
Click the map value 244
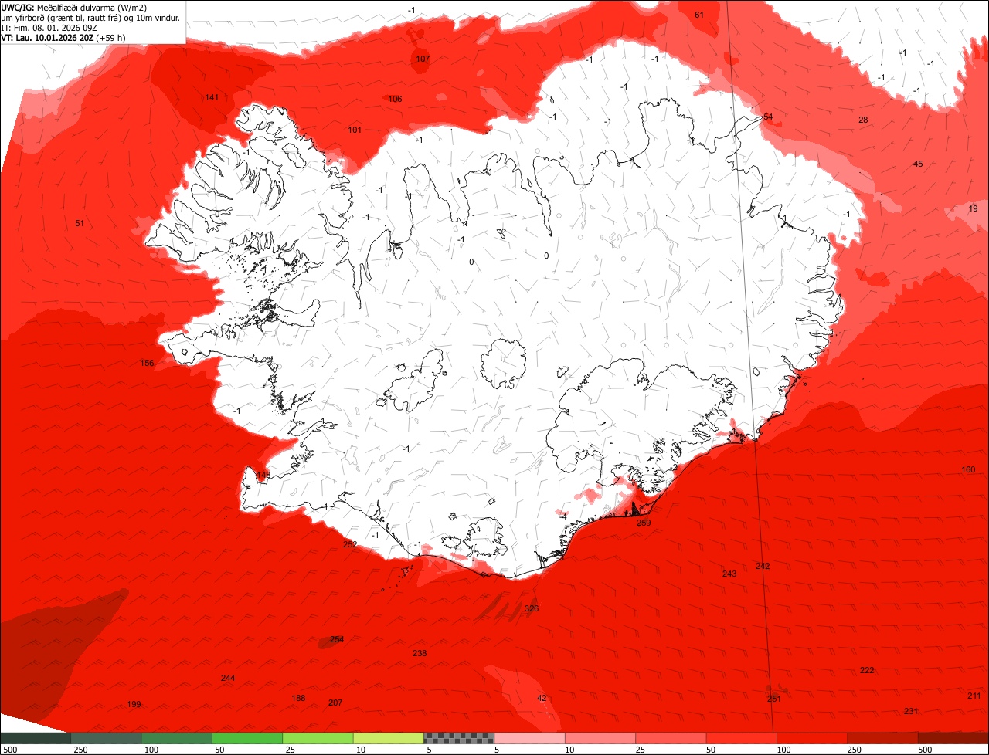tap(228, 678)
